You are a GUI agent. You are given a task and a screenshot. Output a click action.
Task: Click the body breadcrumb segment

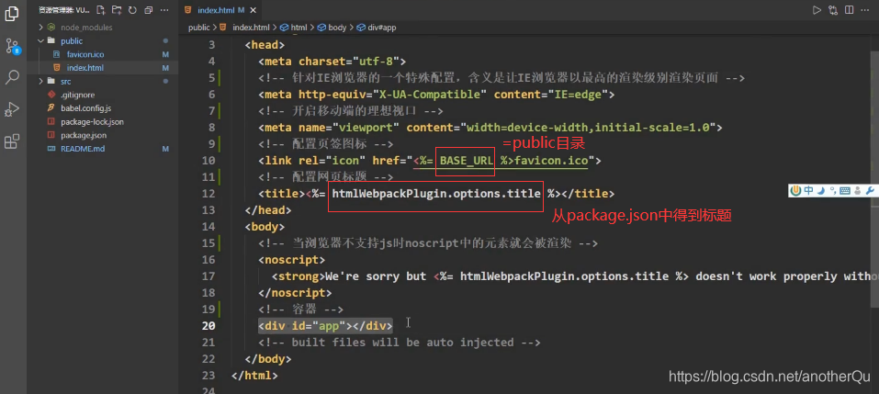coord(332,27)
